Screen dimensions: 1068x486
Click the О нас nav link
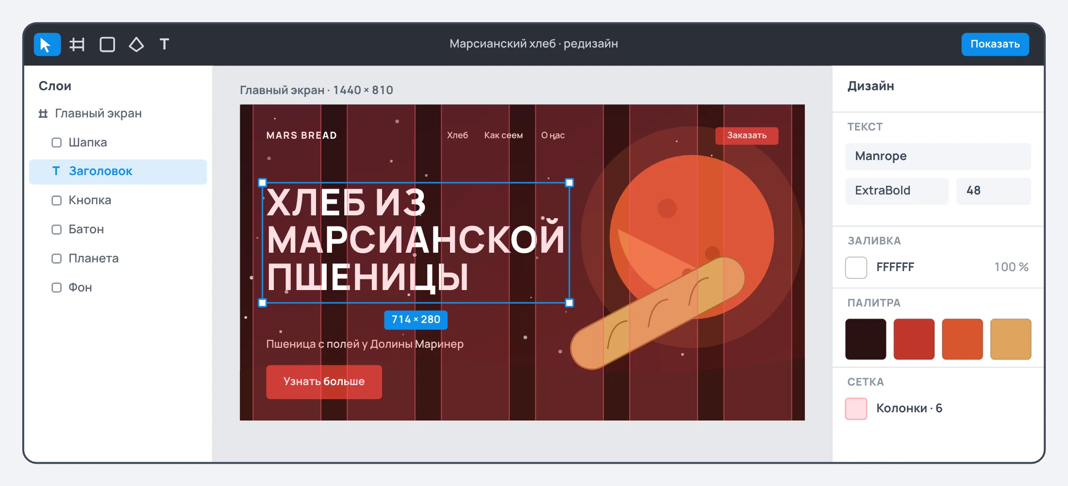[x=553, y=135]
